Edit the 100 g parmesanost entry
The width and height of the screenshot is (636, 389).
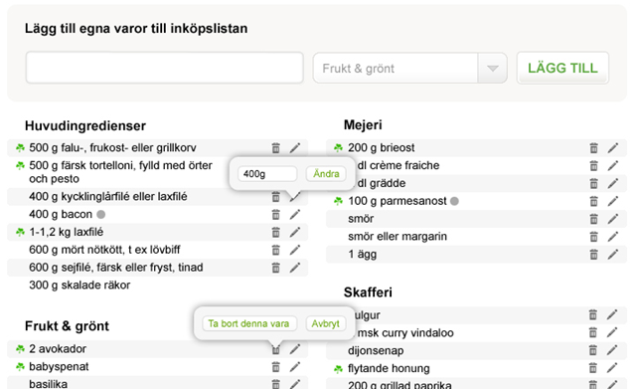(613, 201)
